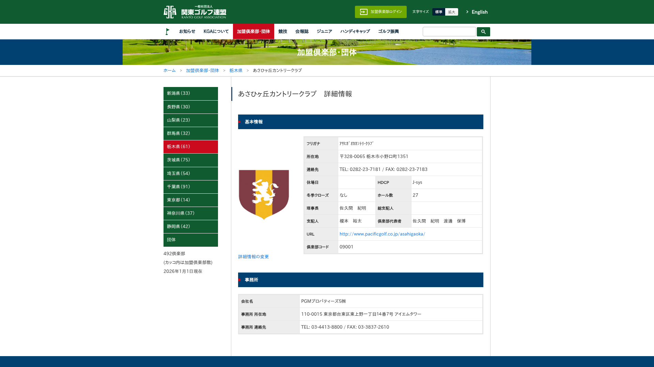Open the お知らせ menu

(187, 32)
